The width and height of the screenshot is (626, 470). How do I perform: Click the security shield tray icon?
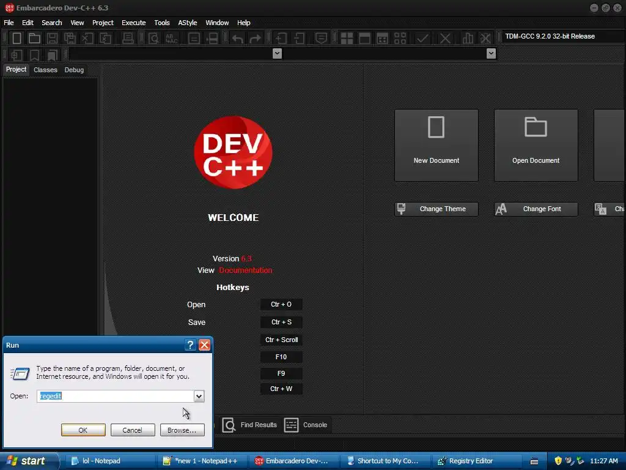pos(558,461)
